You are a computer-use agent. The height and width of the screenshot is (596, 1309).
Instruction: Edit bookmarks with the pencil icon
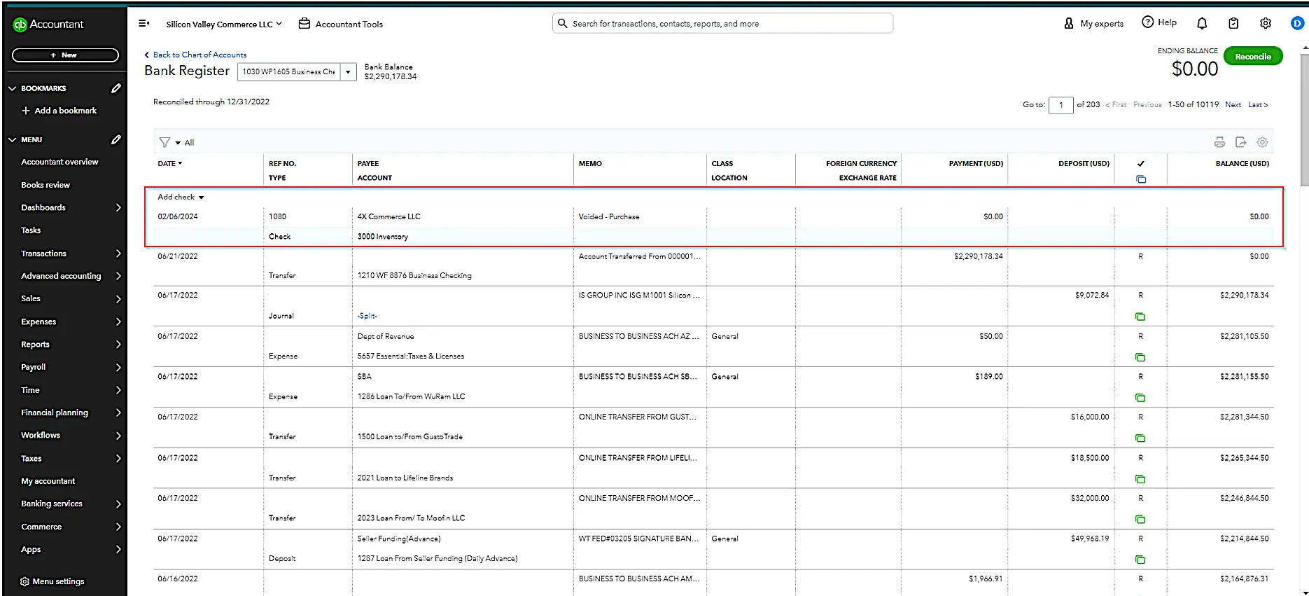(116, 88)
